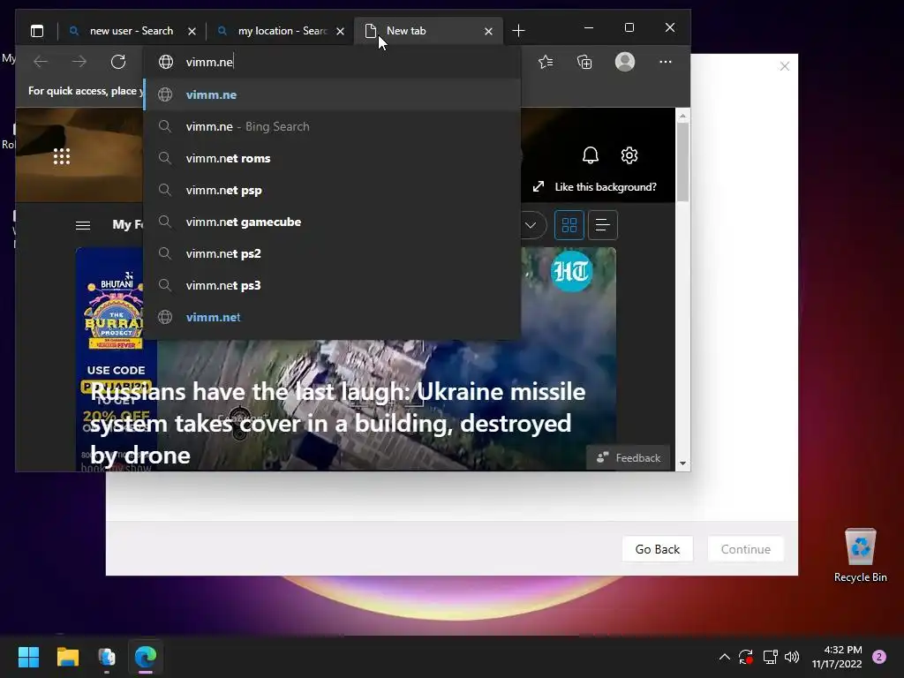Open new tab page settings gear
The width and height of the screenshot is (904, 678).
[x=629, y=155]
